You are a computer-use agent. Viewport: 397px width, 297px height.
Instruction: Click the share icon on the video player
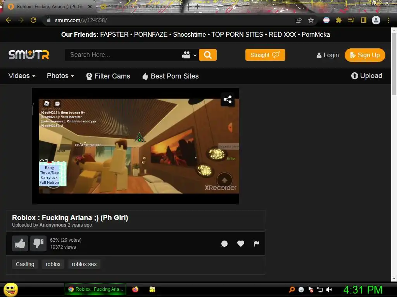point(227,99)
